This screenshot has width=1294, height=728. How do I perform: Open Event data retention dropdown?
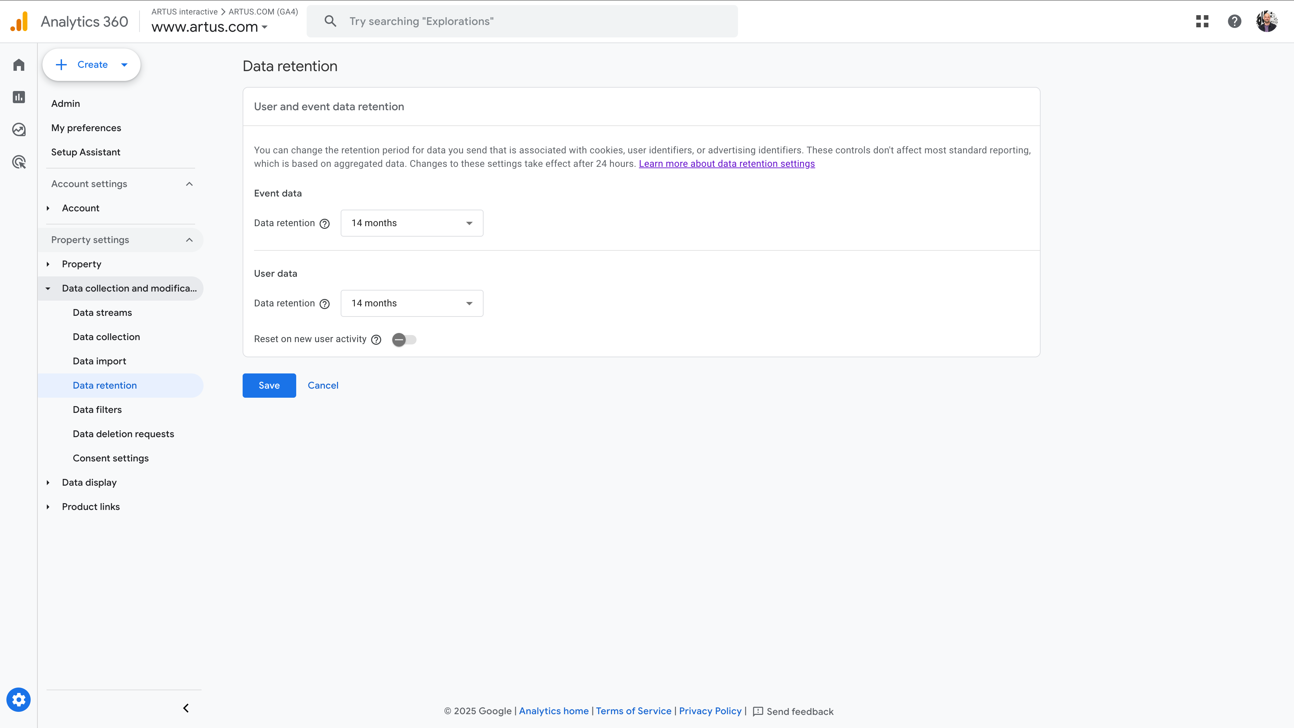pos(411,223)
